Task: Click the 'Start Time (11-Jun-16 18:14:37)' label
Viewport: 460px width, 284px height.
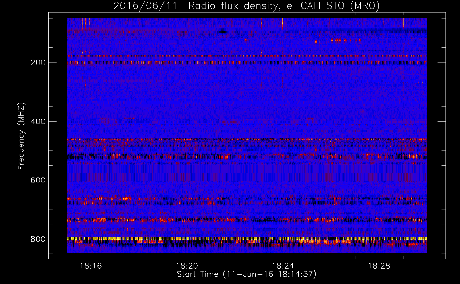Action: [246, 274]
